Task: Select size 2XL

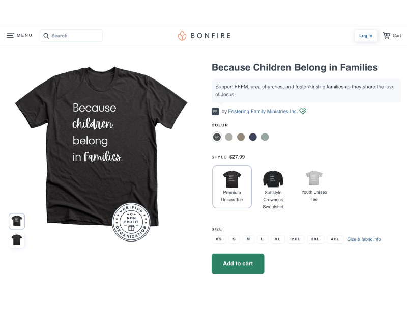Action: point(295,239)
